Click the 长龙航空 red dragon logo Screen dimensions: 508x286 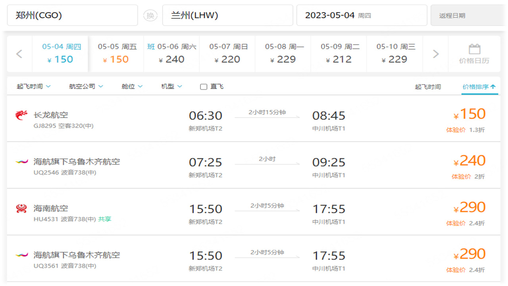pyautogui.click(x=21, y=115)
